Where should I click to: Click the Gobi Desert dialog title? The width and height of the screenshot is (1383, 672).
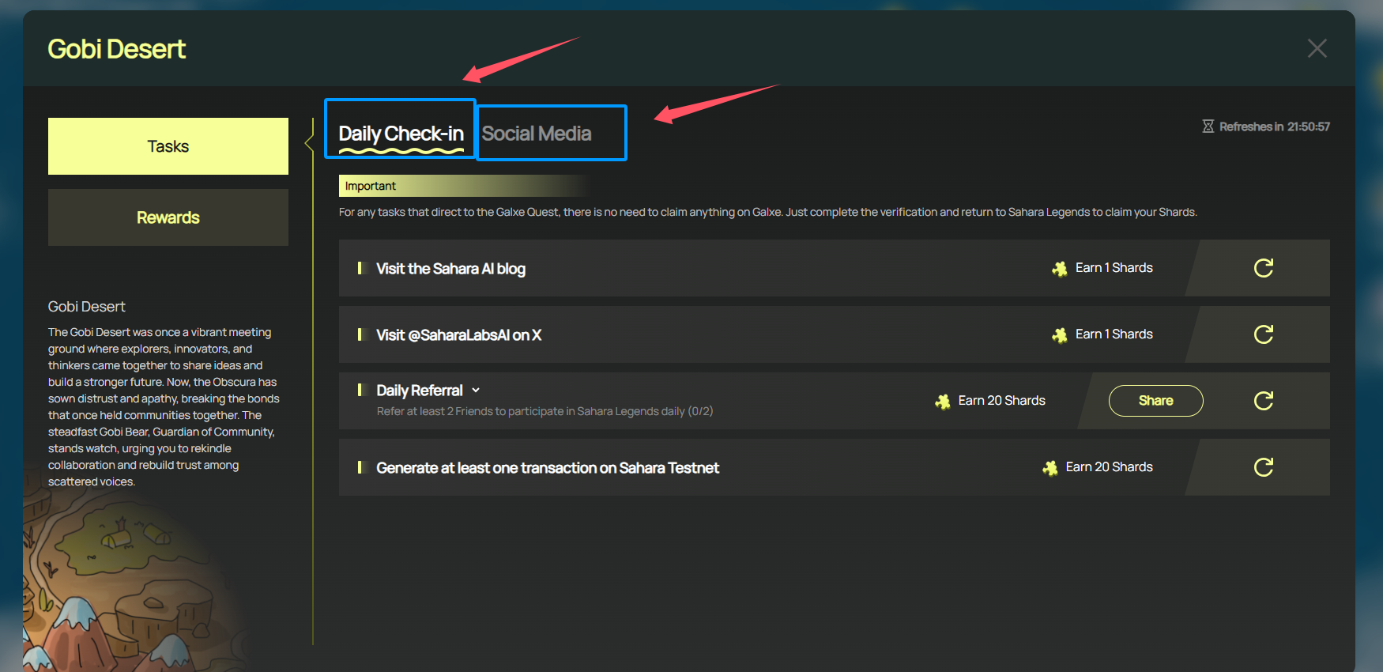(x=116, y=49)
